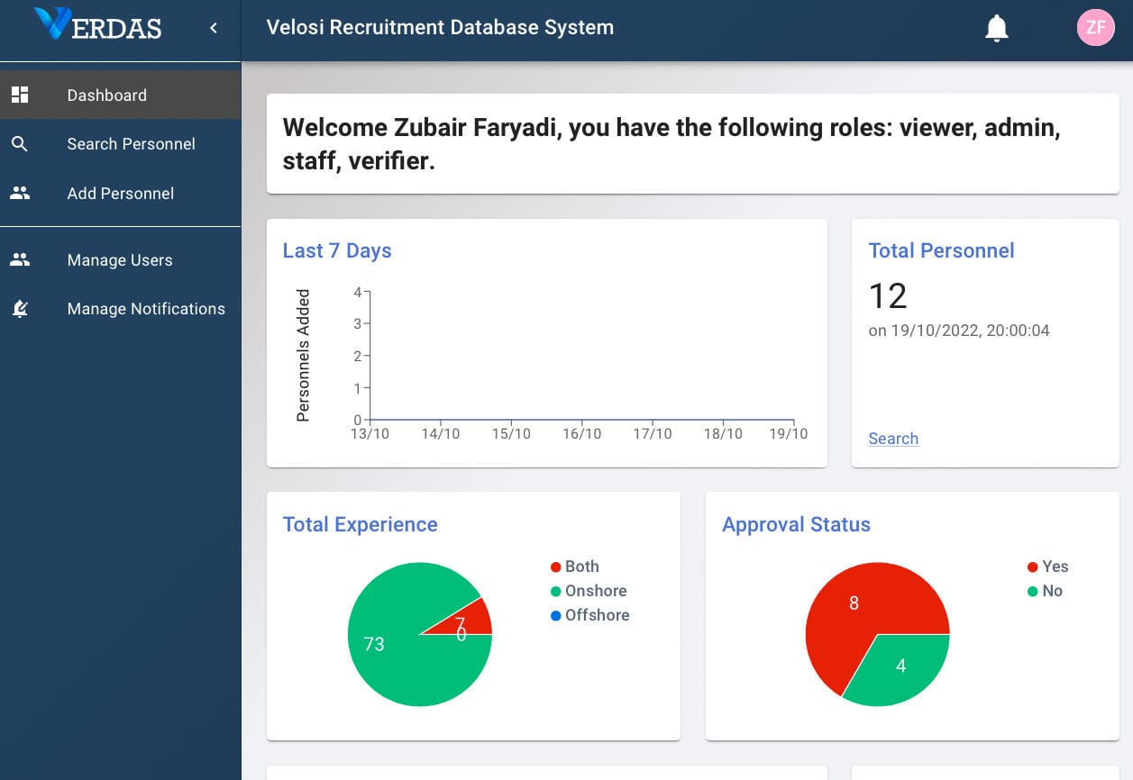Viewport: 1133px width, 780px height.
Task: Open Manage Notifications menu item
Action: (x=121, y=308)
